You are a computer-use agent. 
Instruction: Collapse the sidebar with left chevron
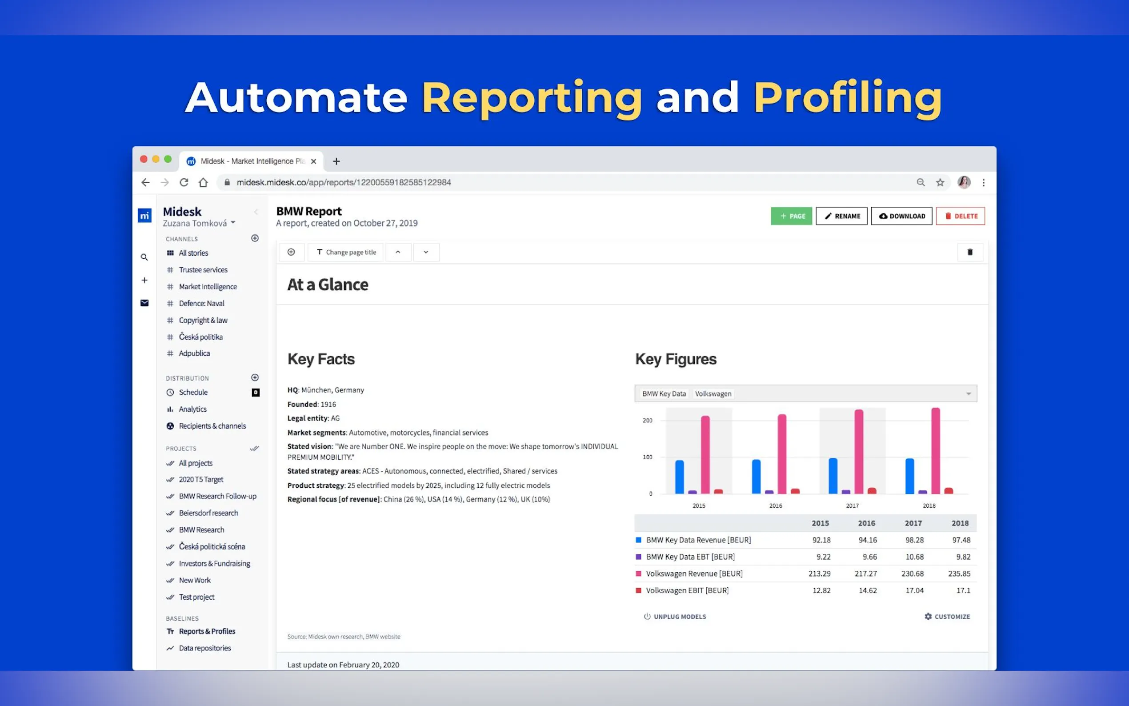tap(256, 212)
